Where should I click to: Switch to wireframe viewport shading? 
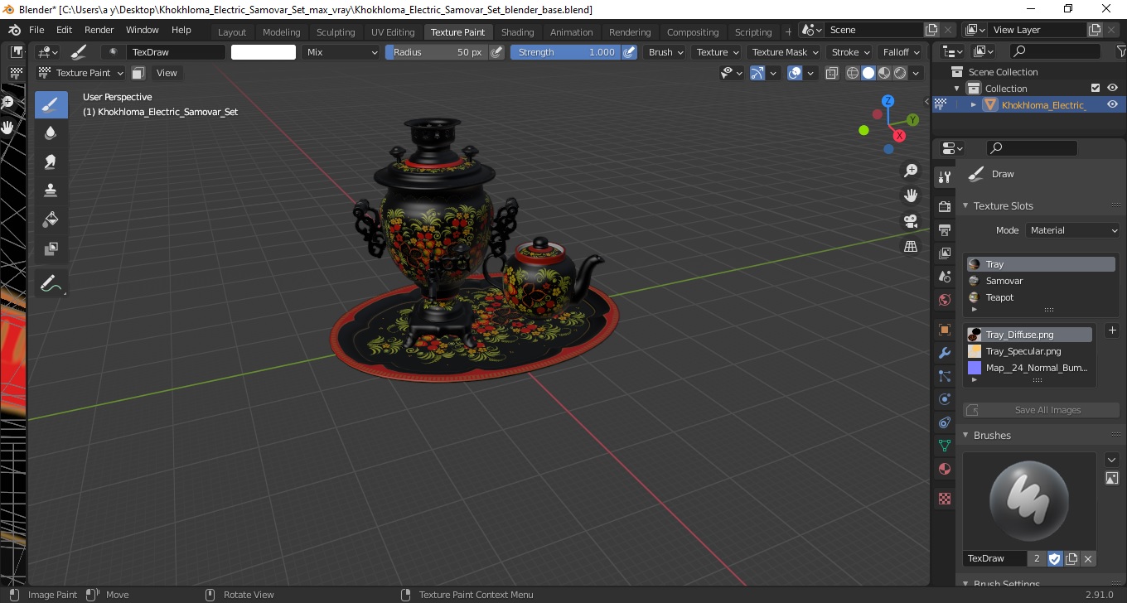coord(853,73)
